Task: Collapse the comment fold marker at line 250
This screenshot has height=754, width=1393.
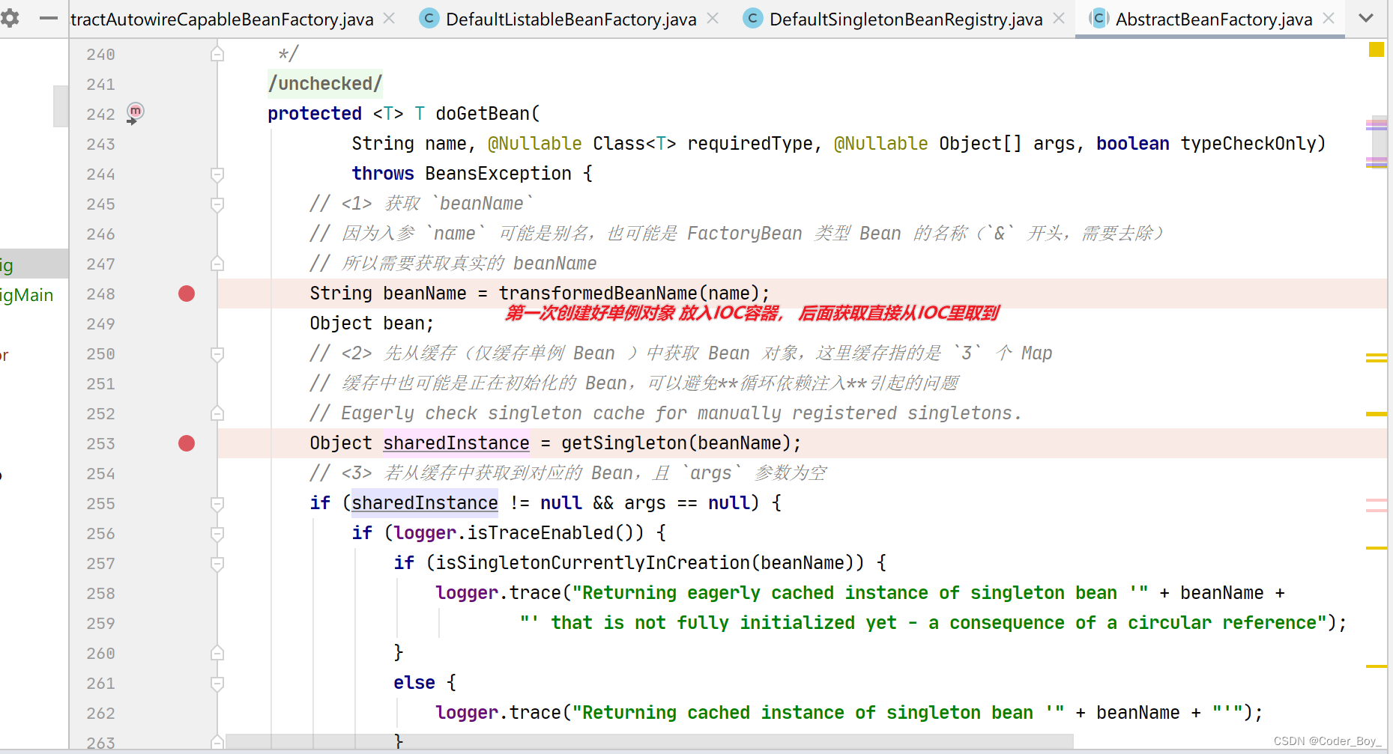Action: click(x=217, y=353)
